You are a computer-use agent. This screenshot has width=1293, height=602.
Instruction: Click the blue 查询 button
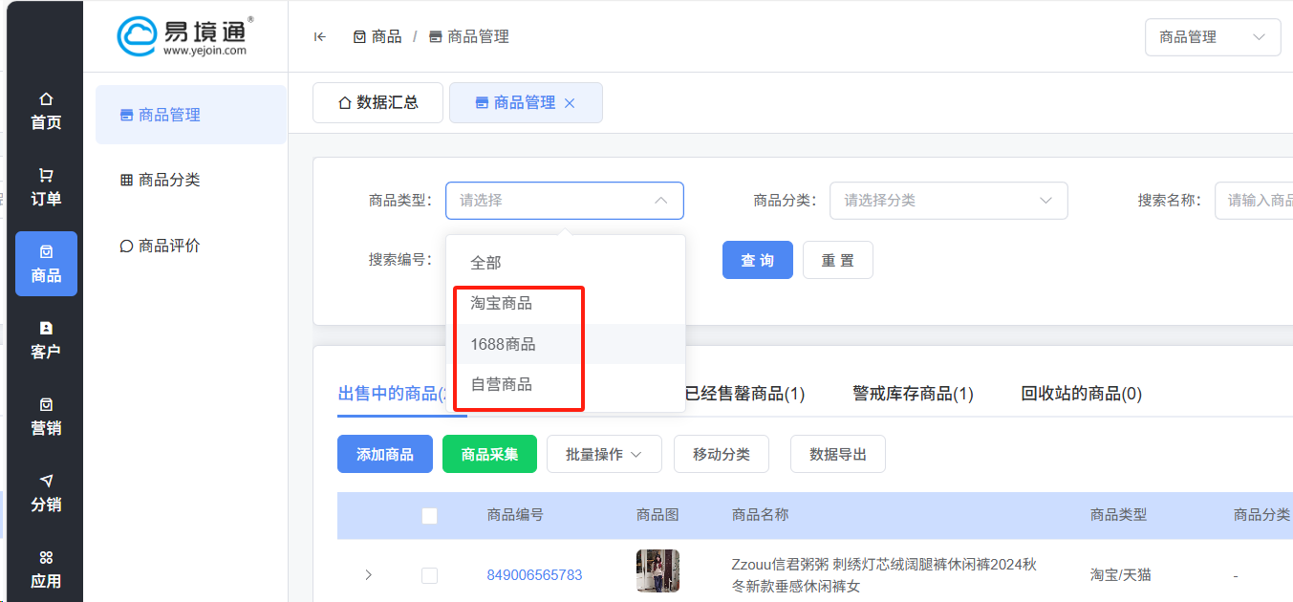(757, 261)
